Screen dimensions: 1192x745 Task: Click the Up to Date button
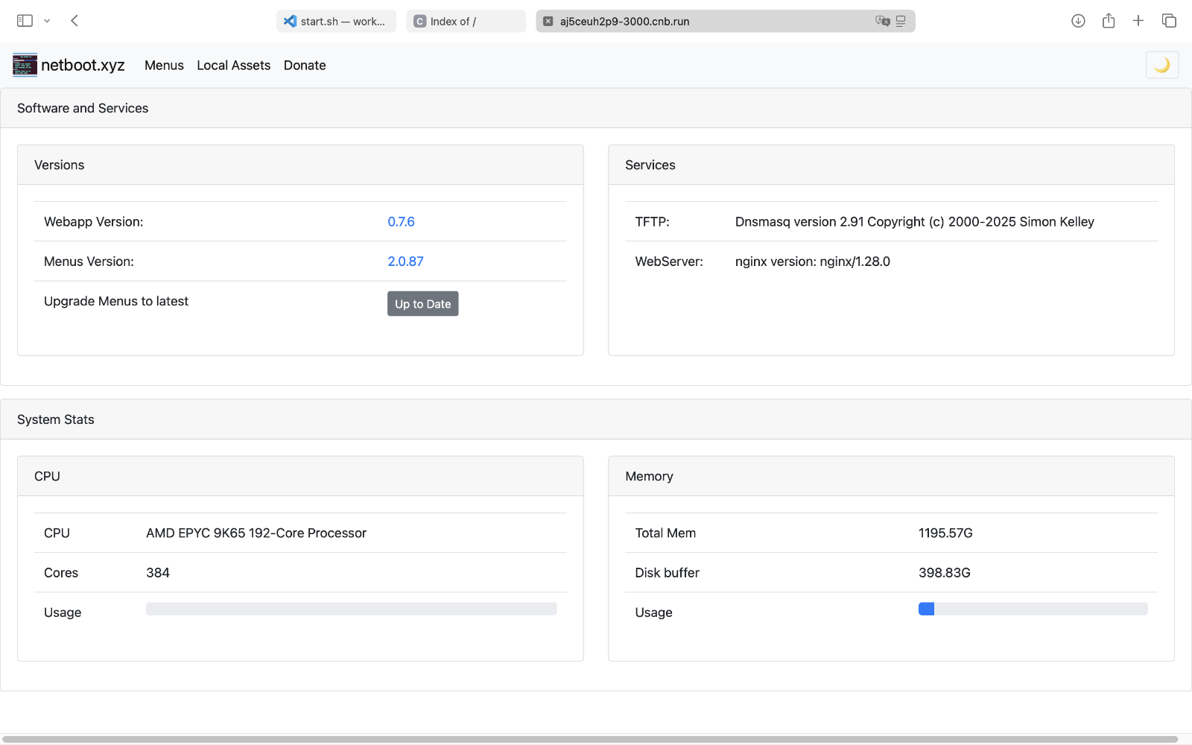[422, 304]
